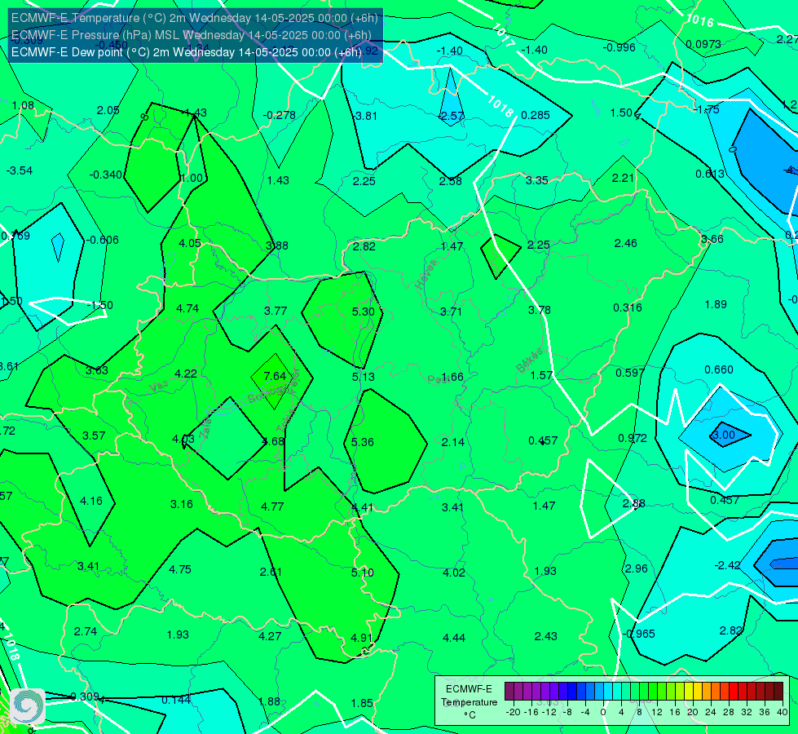Click the 4.02 temperature value
Screen dimensions: 798x734
[454, 573]
